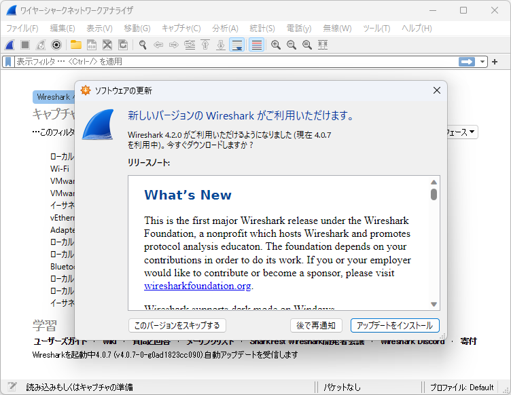Toggle packet list colorization
Screen dimensions: 511x395
[x=256, y=45]
